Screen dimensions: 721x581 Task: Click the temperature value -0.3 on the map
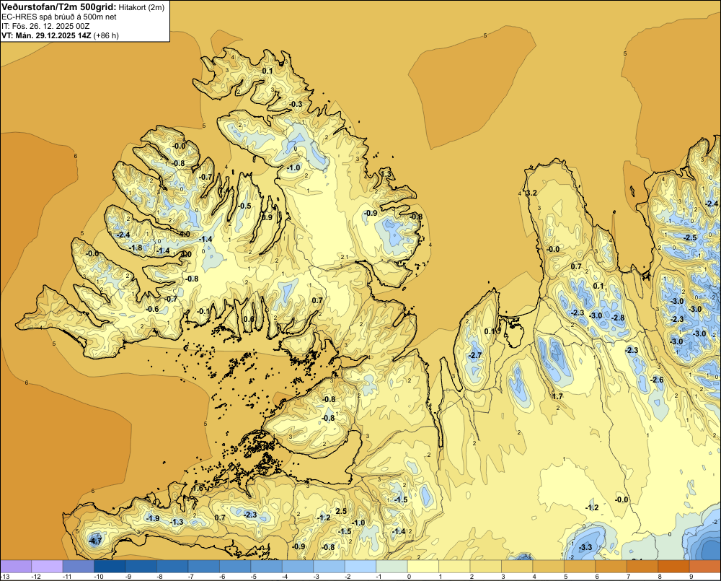296,105
